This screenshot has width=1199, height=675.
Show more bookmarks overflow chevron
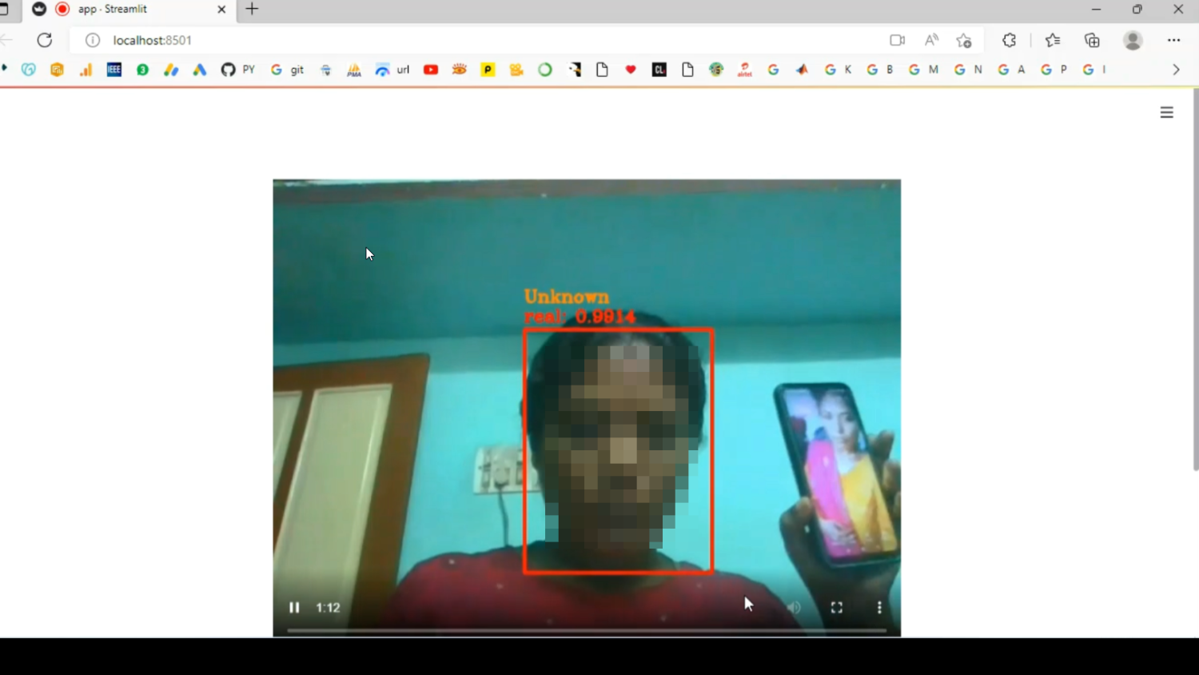click(1176, 70)
